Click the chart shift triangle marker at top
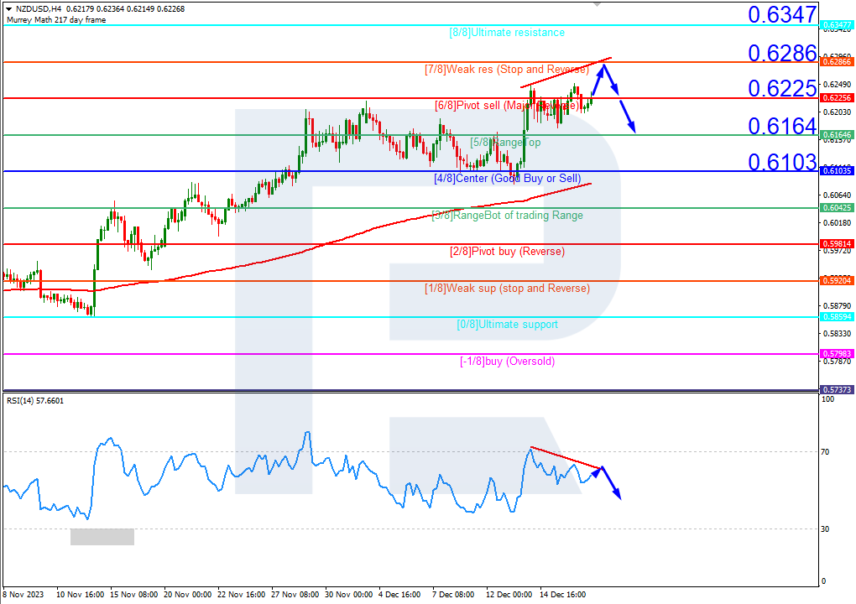Image resolution: width=856 pixels, height=604 pixels. pos(597,4)
